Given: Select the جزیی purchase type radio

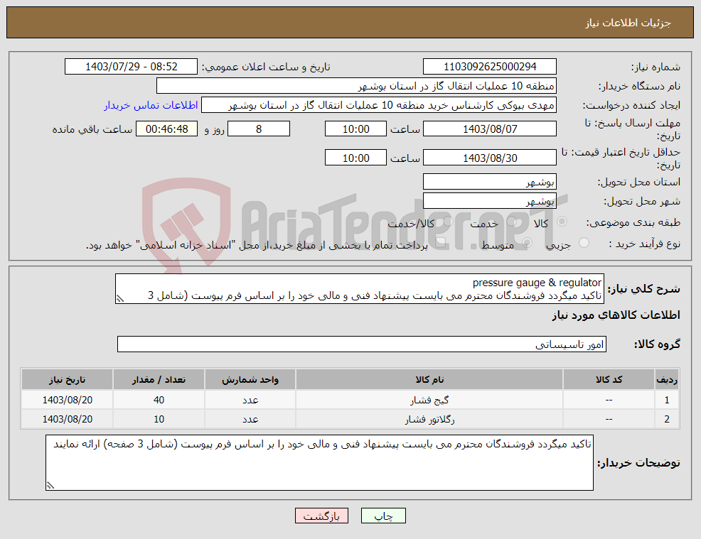Looking at the screenshot, I should click(584, 243).
